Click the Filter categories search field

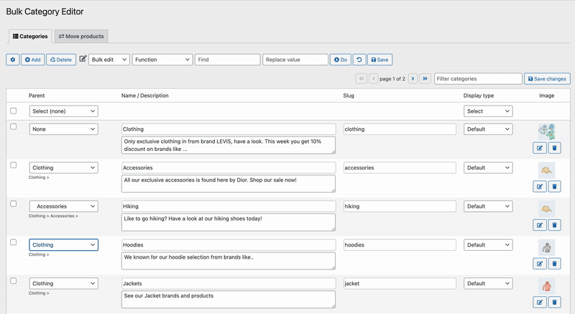[x=478, y=78]
